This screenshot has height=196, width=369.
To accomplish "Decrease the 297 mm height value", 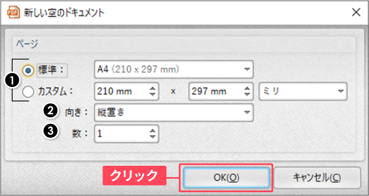I will (247, 94).
